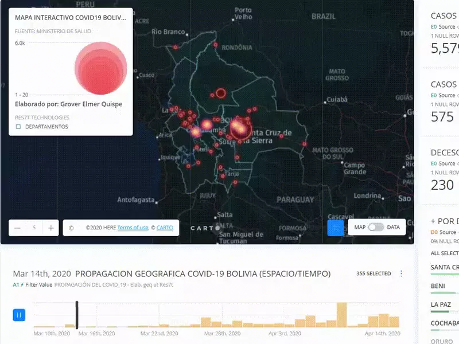
Task: Move the black timeline playhead marker
Action: coord(77,315)
